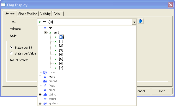Switch to the General tab

(x=10, y=13)
